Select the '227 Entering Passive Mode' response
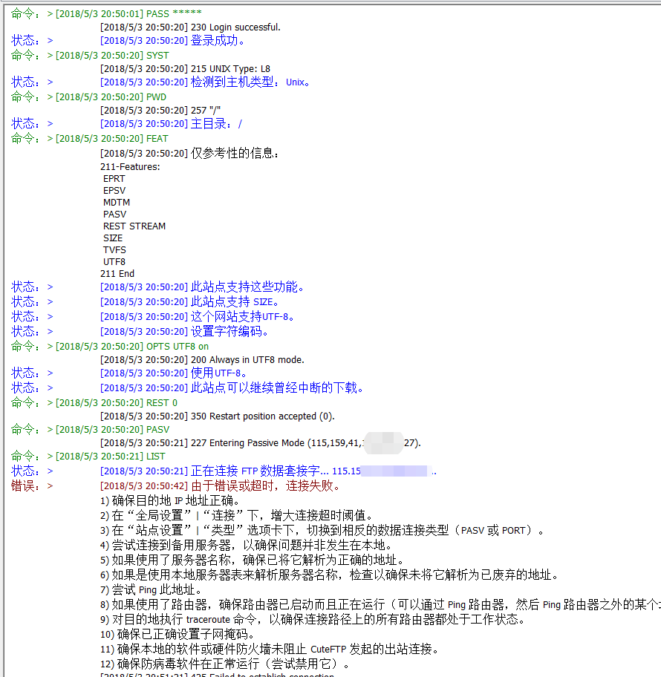661x677 pixels. (x=261, y=443)
